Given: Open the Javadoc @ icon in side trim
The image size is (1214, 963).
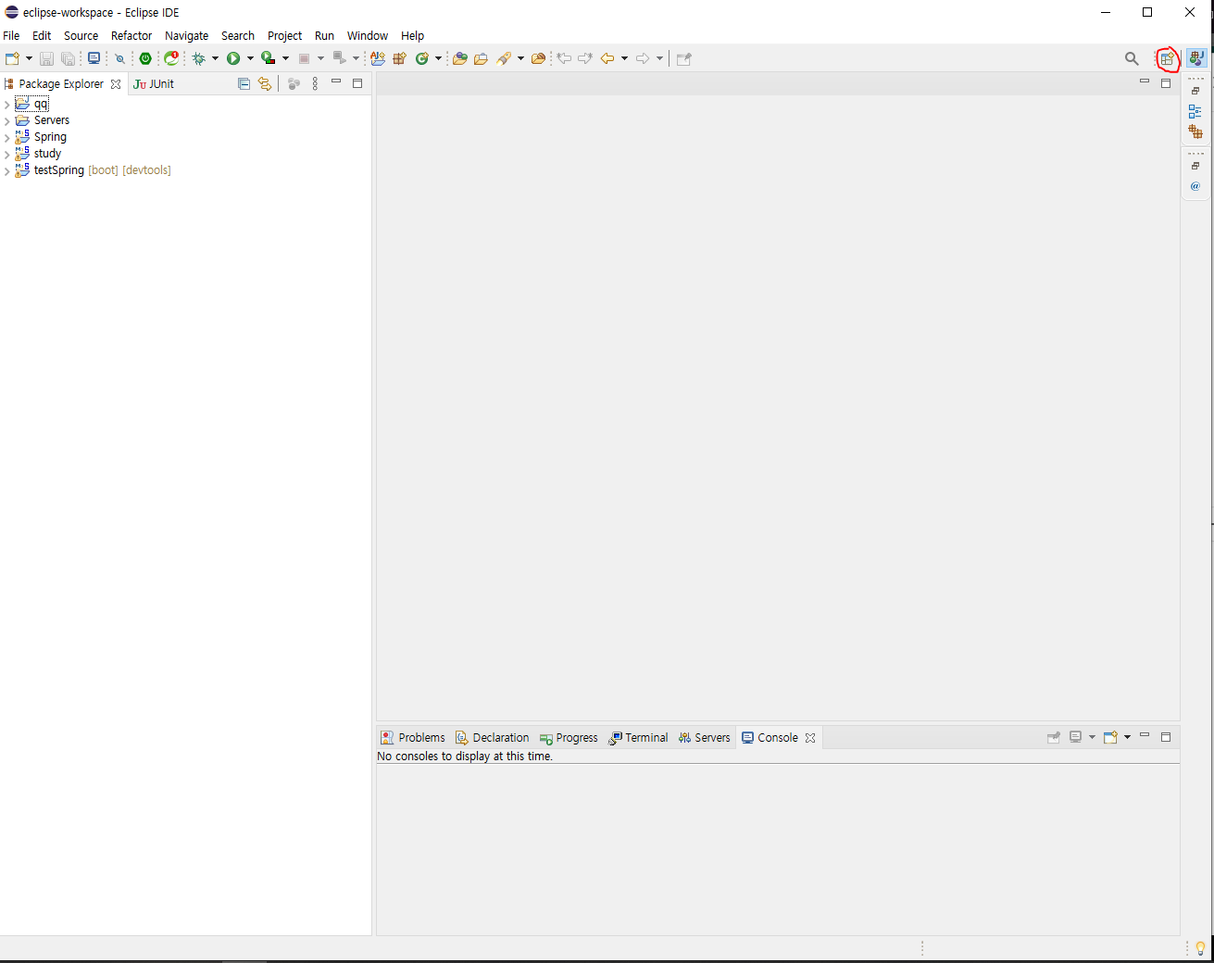Looking at the screenshot, I should pyautogui.click(x=1195, y=186).
